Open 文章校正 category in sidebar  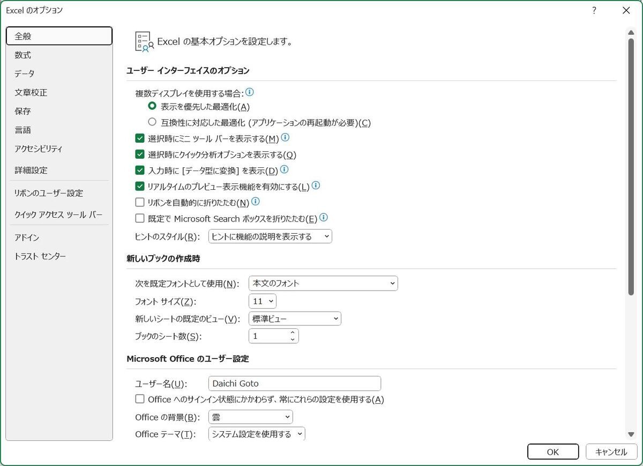[59, 92]
